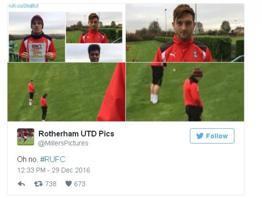Click the heart like icon
262x198 pixels.
click(x=69, y=184)
